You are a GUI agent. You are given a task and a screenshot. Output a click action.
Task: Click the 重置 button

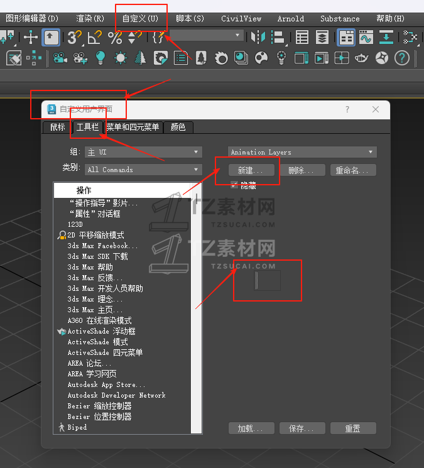(x=353, y=428)
